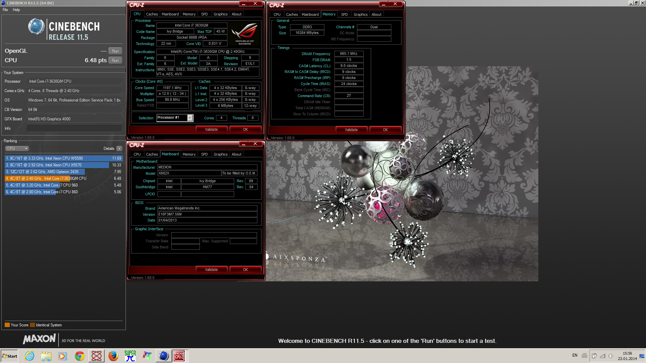Launch SuperPi from the taskbar
The image size is (646, 363).
click(x=130, y=356)
